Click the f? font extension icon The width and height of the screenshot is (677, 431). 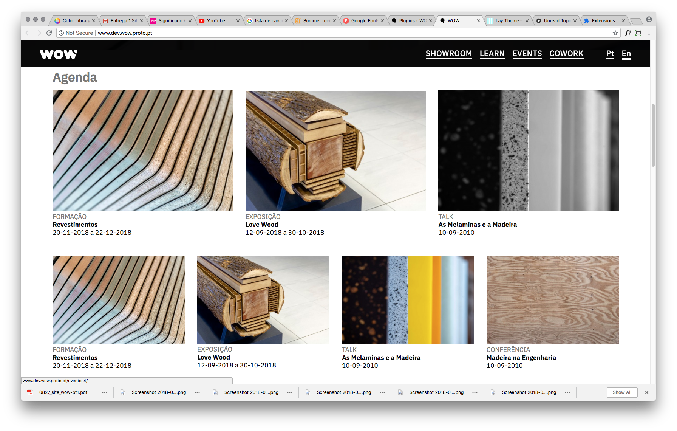628,33
